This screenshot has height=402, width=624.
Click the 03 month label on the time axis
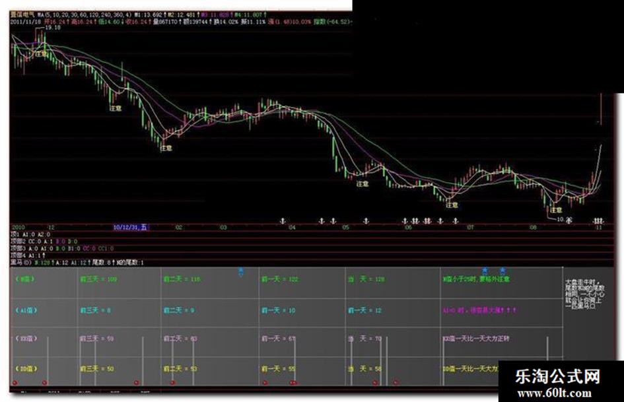click(223, 227)
